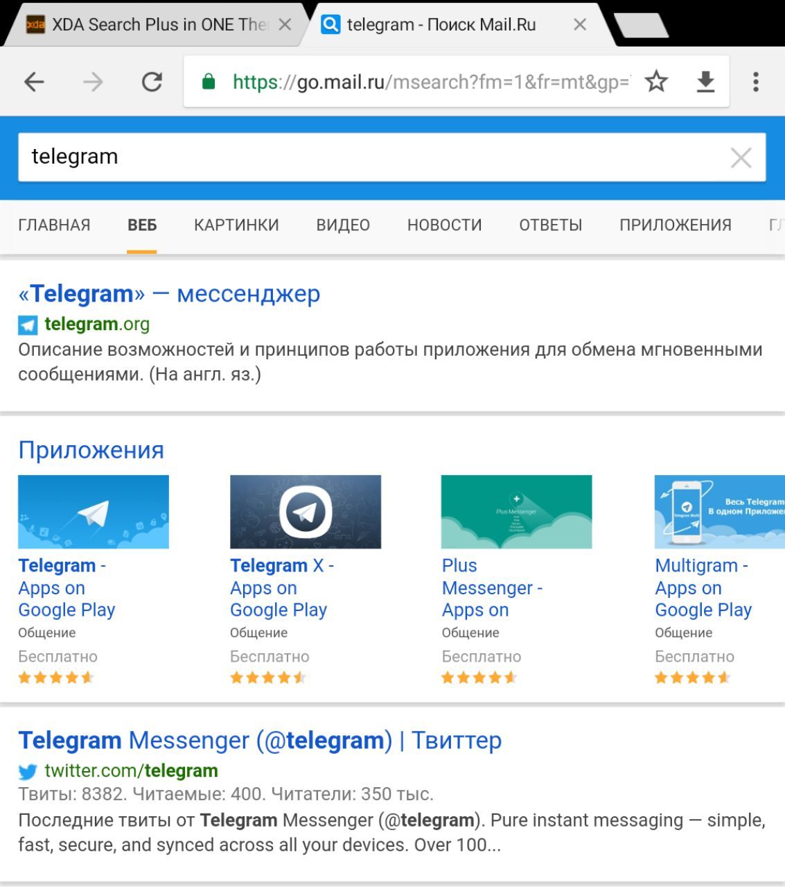Click the Последние твиты от Telegram snippet

391,832
